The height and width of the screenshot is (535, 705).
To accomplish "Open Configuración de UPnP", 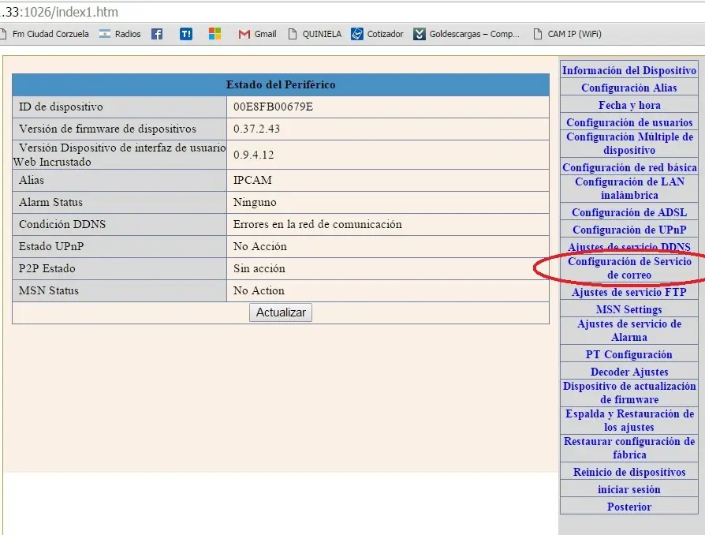I will (x=629, y=230).
